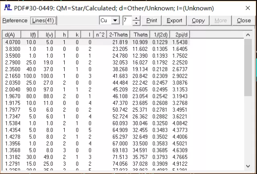Viewport: 257px width, 174px height.
Task: Select the Lines(41) tab
Action: tap(44, 20)
